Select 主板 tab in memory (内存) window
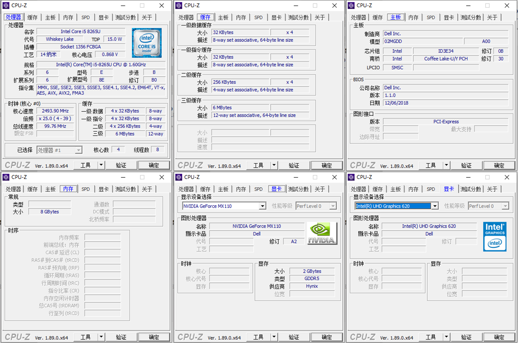 coord(50,189)
